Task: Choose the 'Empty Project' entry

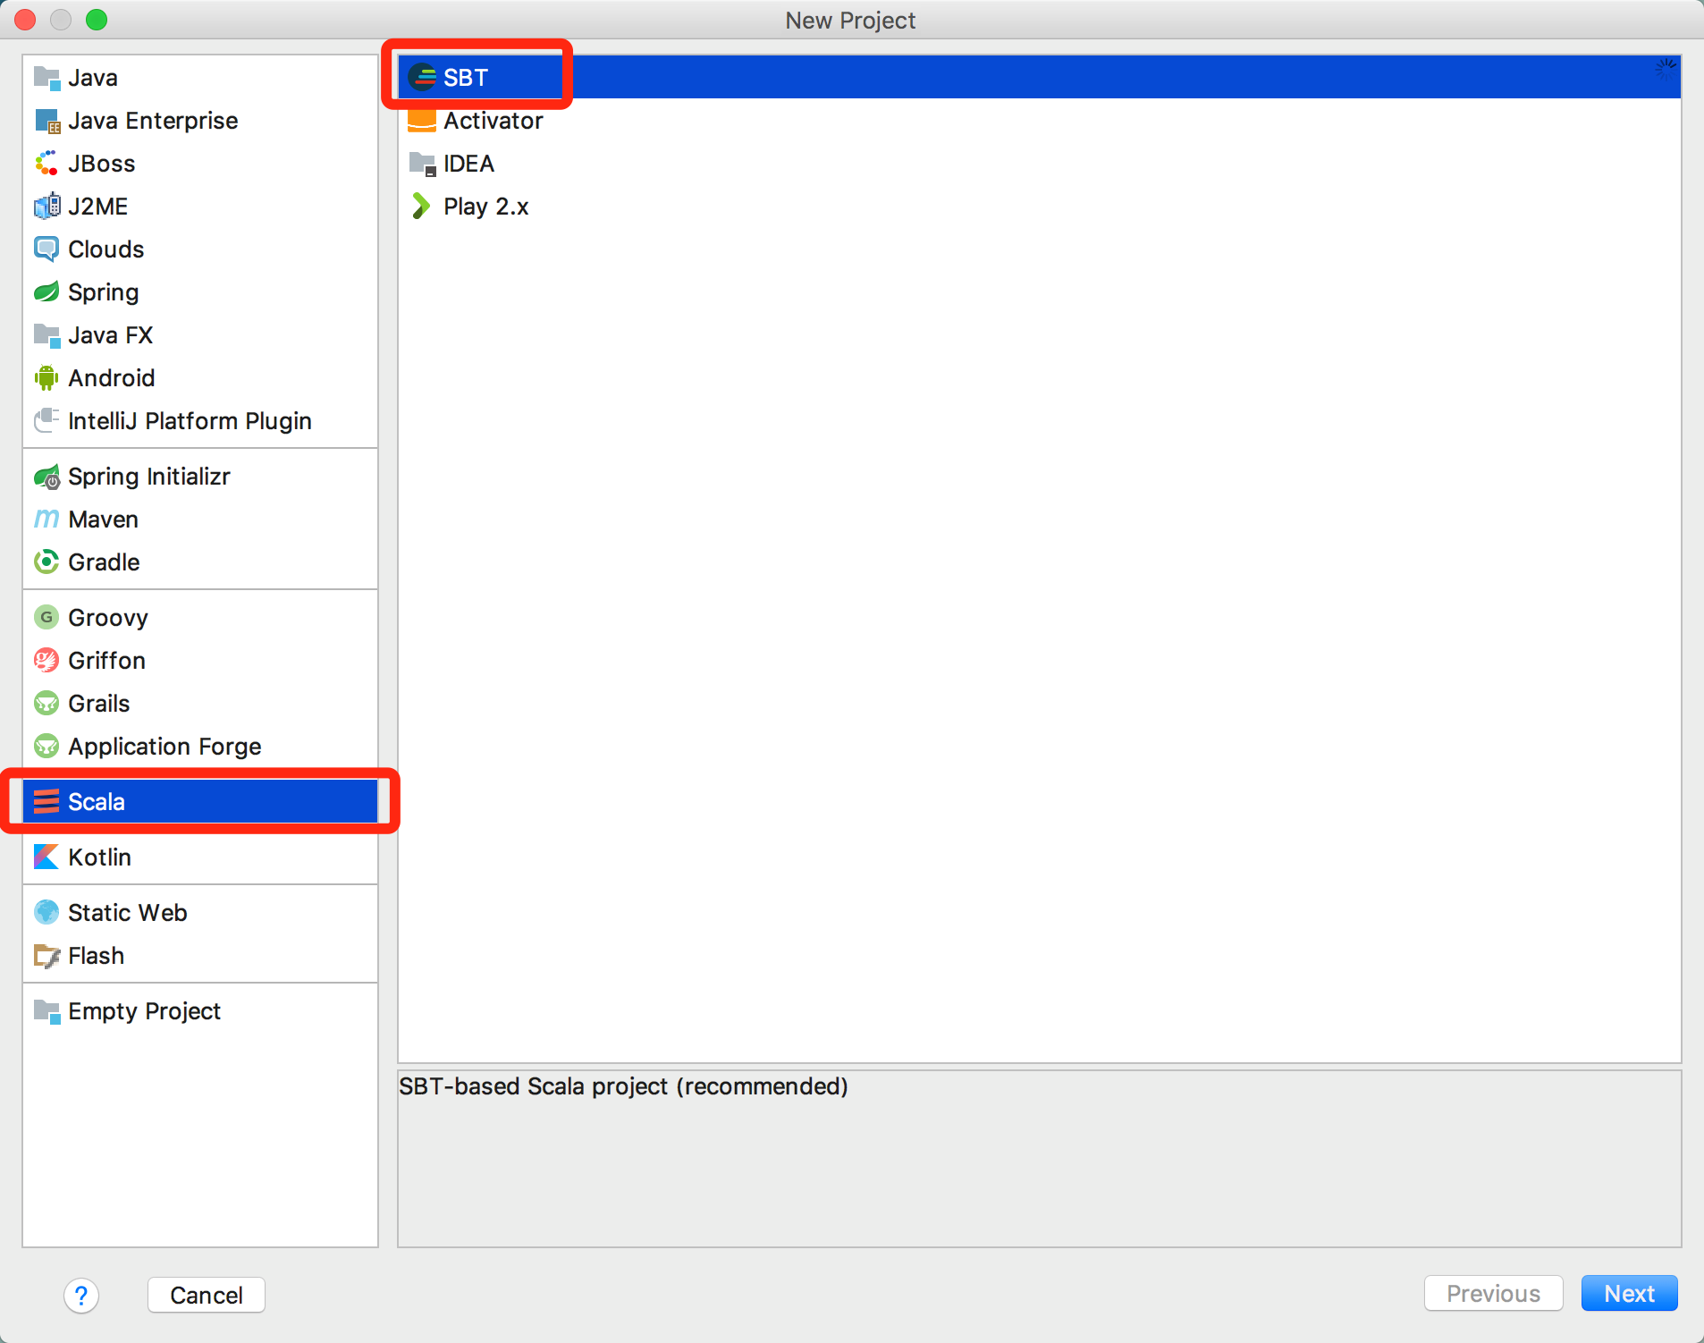Action: tap(200, 1011)
